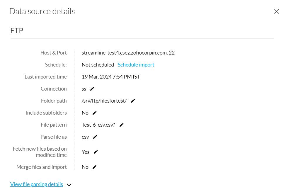Edit the Parse file as format
The width and height of the screenshot is (288, 194).
(x=95, y=137)
